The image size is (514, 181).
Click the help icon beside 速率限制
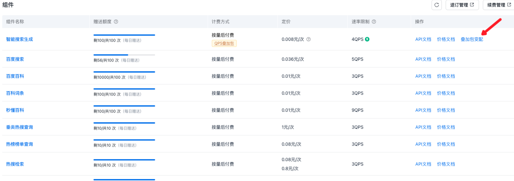(374, 22)
